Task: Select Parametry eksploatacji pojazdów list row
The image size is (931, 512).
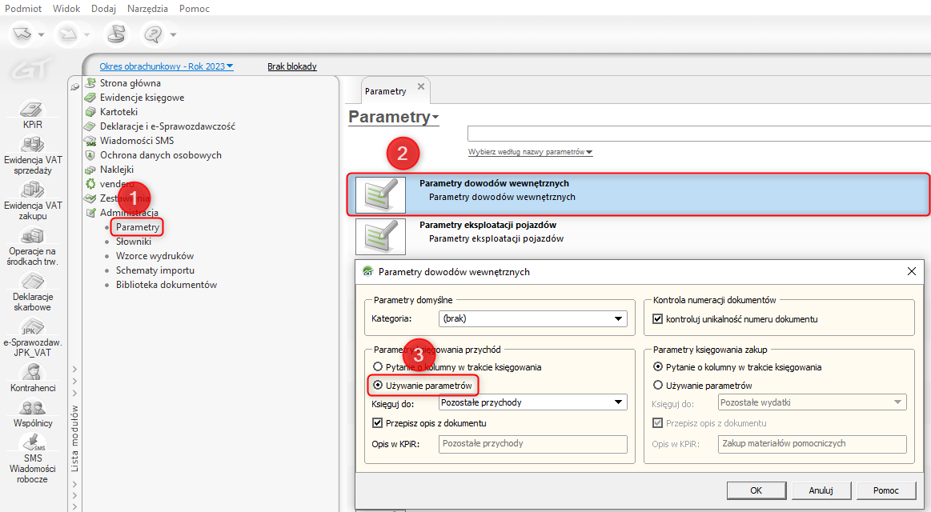Action: click(x=639, y=236)
